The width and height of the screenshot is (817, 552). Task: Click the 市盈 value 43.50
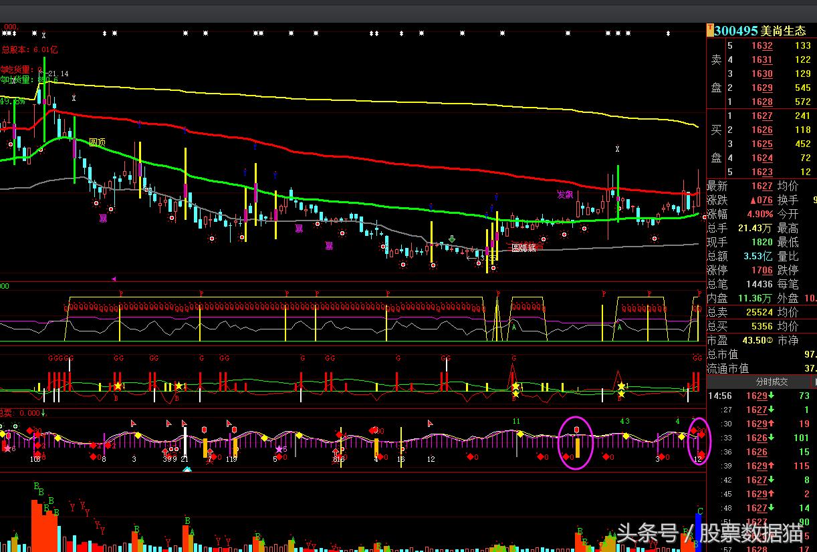tap(755, 340)
